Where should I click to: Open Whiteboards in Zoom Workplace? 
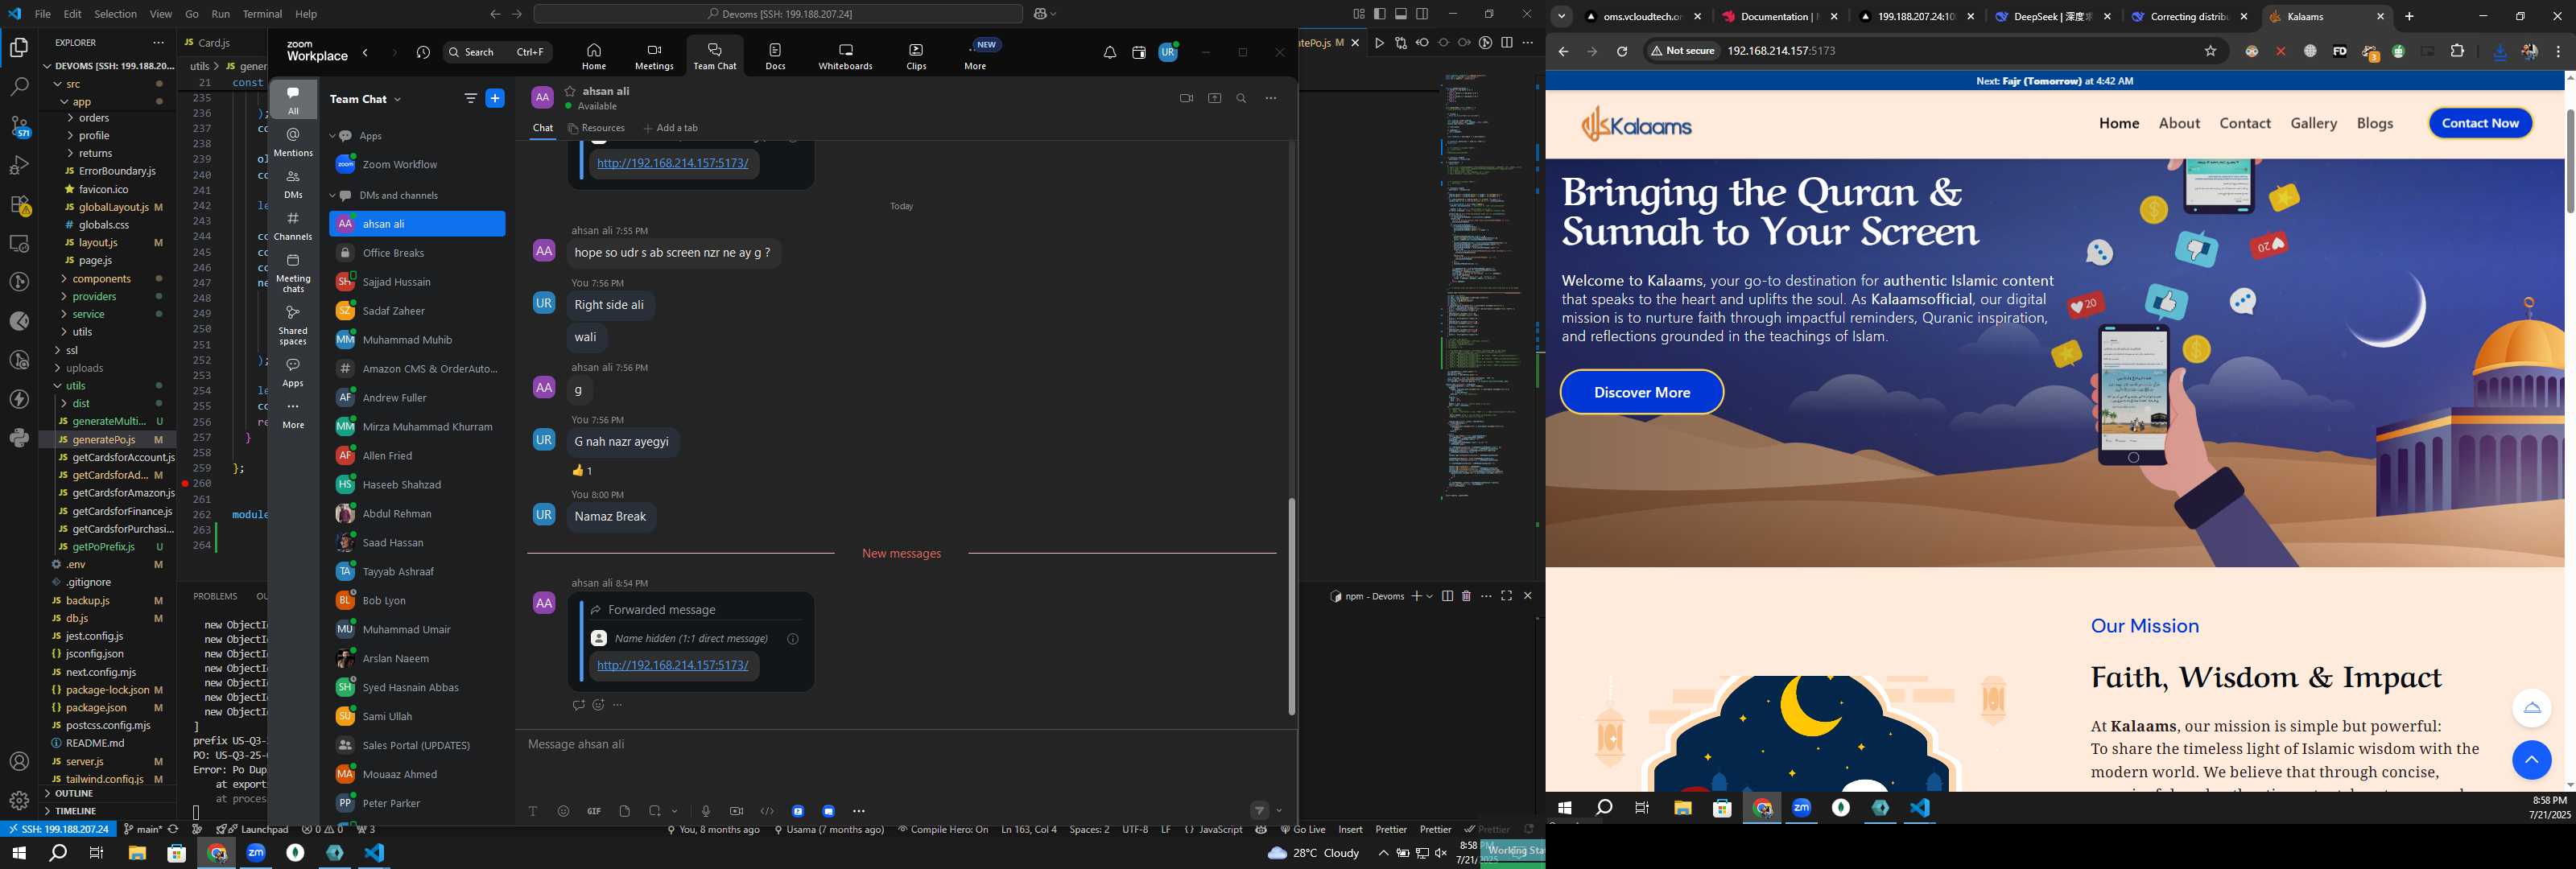[845, 56]
